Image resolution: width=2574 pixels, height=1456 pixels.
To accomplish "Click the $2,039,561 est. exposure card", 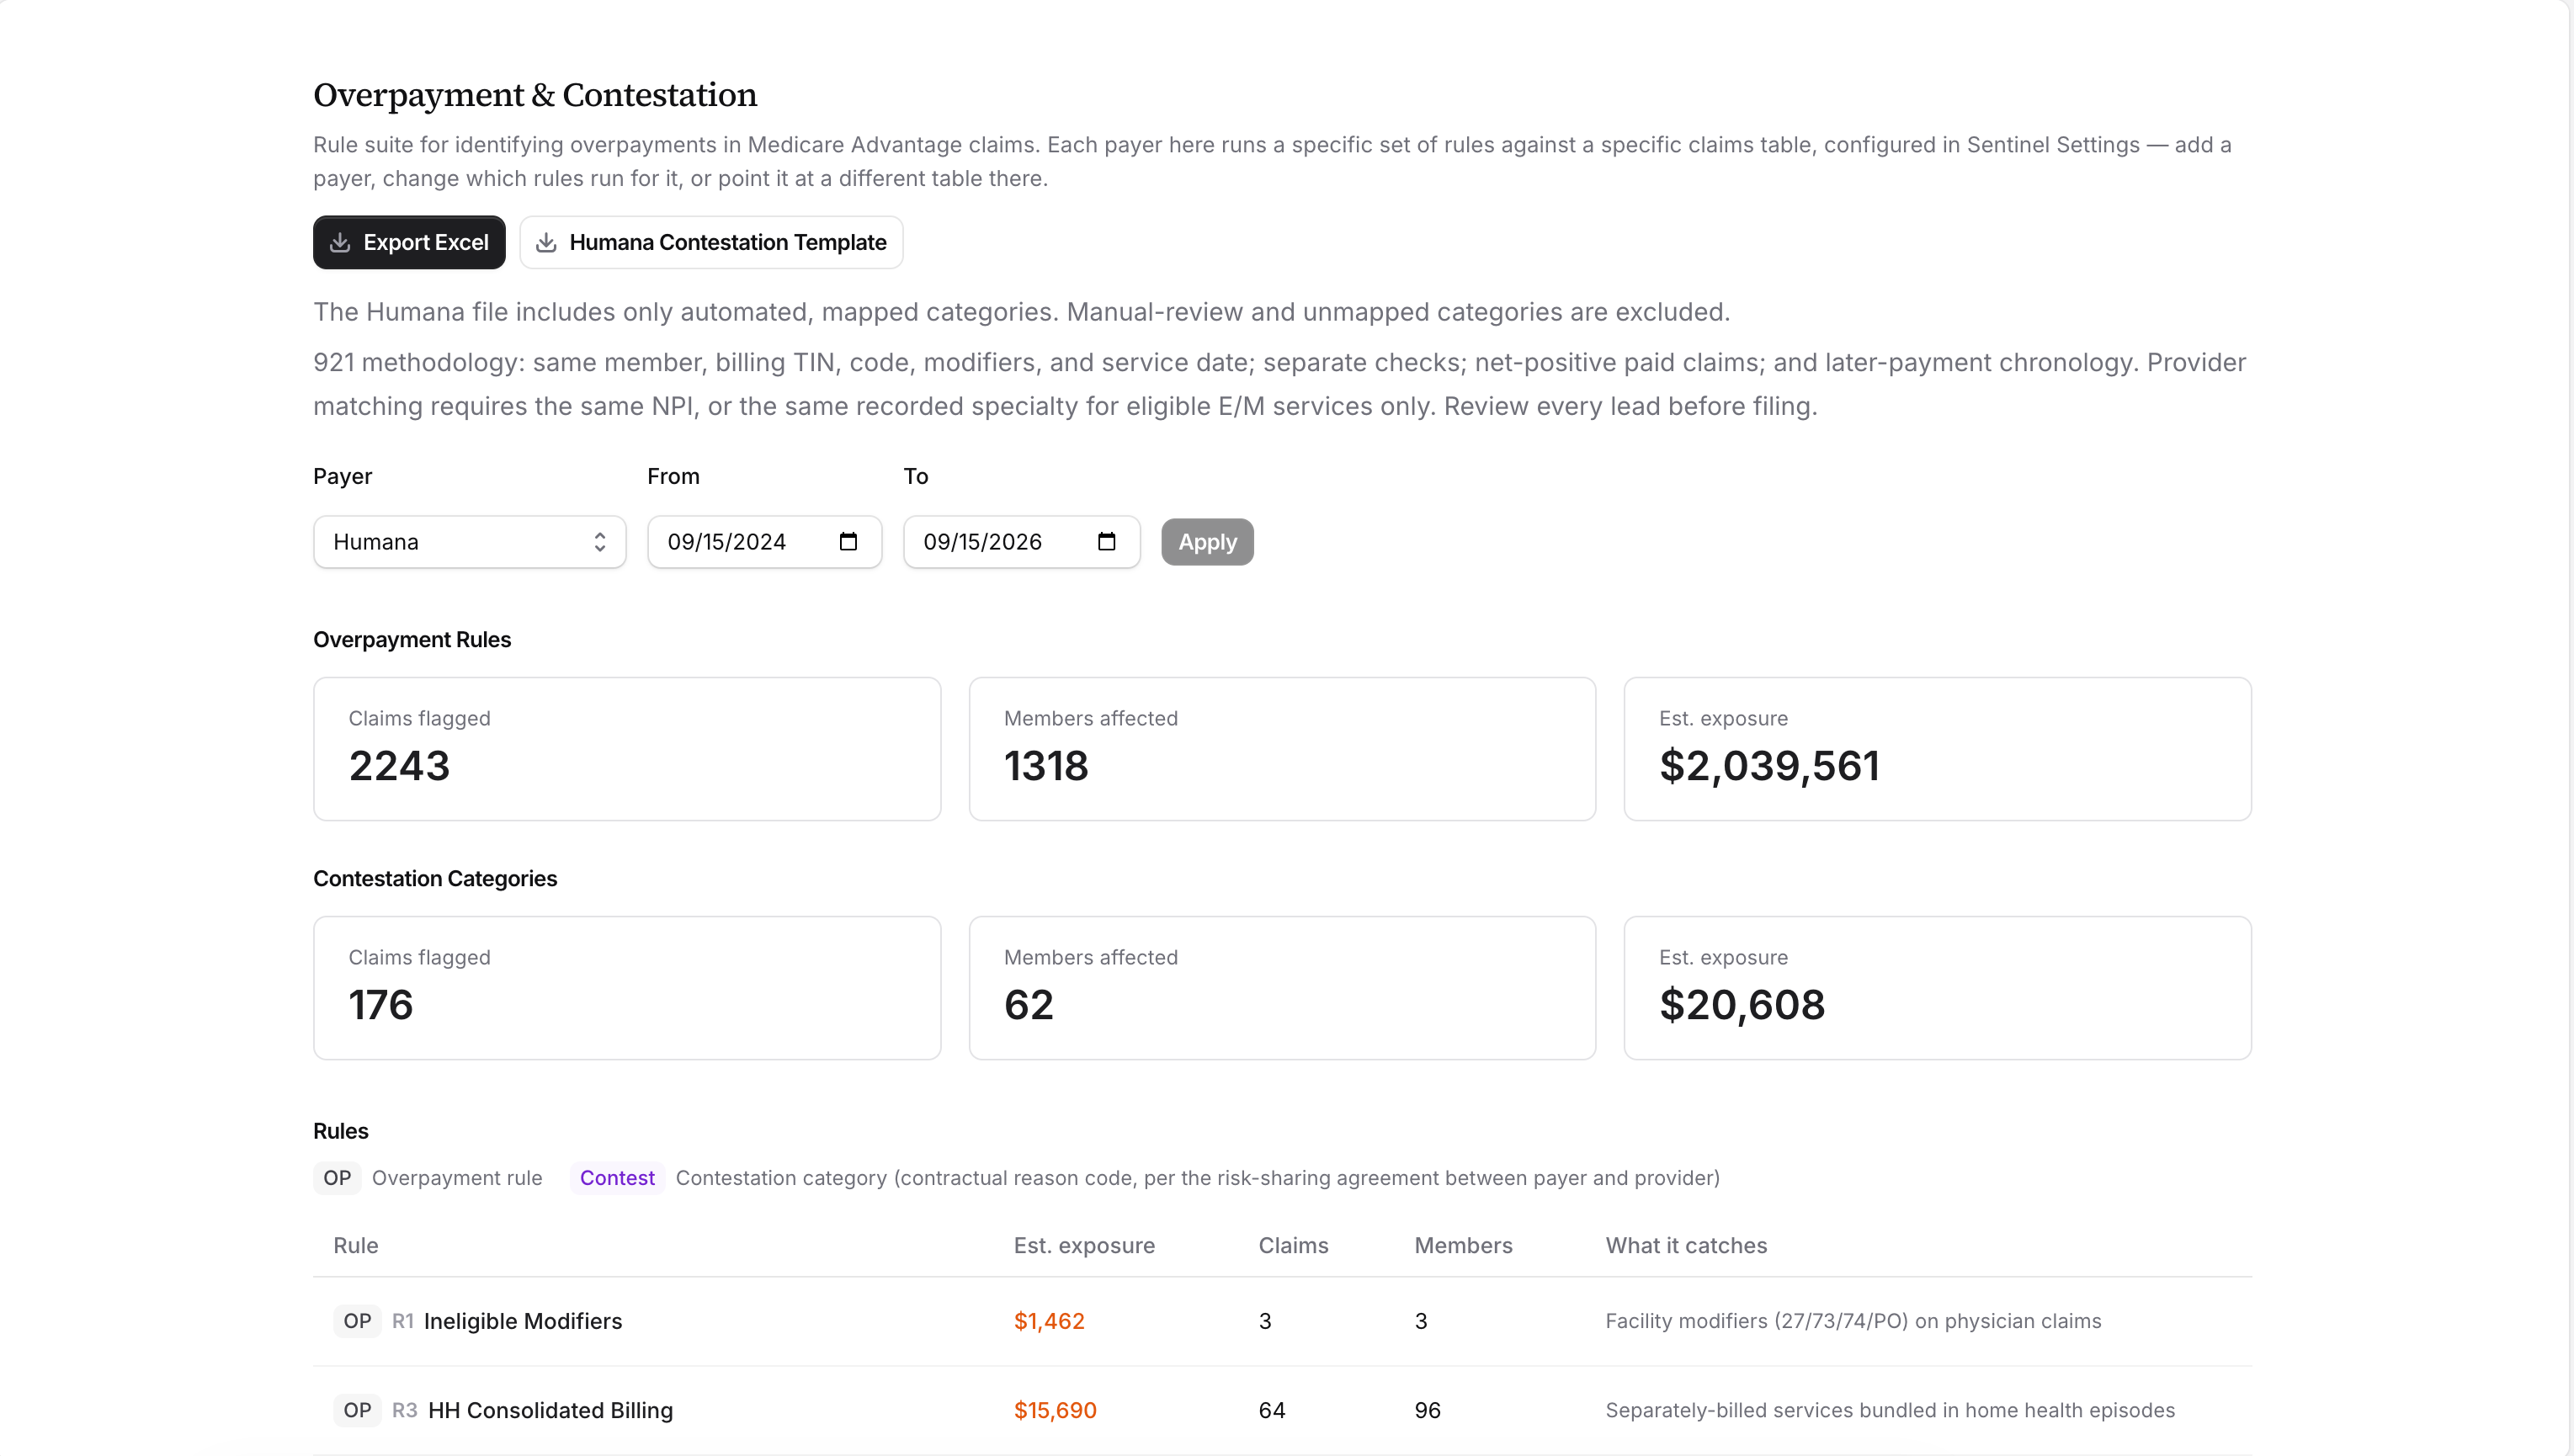I will pos(1937,749).
